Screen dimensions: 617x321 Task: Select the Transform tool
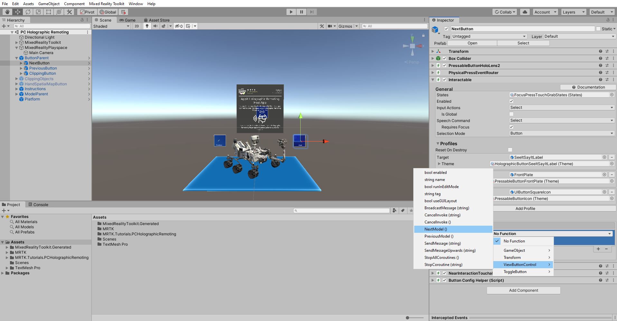pos(59,12)
